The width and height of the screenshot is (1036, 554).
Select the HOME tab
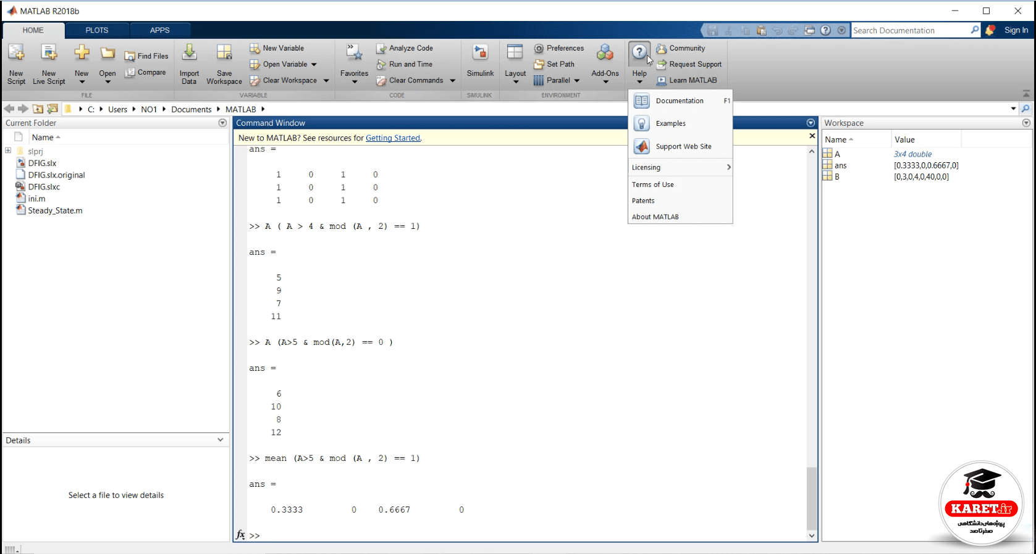point(33,30)
